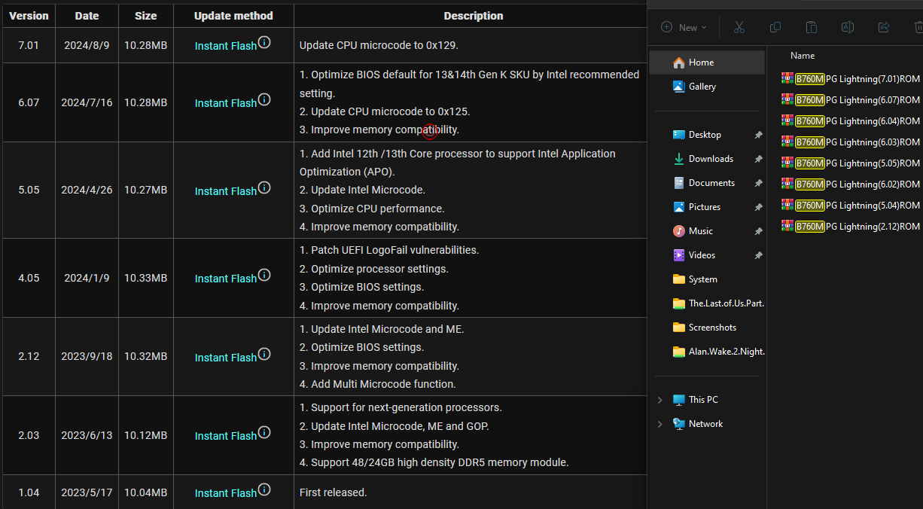This screenshot has height=509, width=923.
Task: Click the info icon beside version 1.04 Instant Flash
Action: tap(264, 490)
